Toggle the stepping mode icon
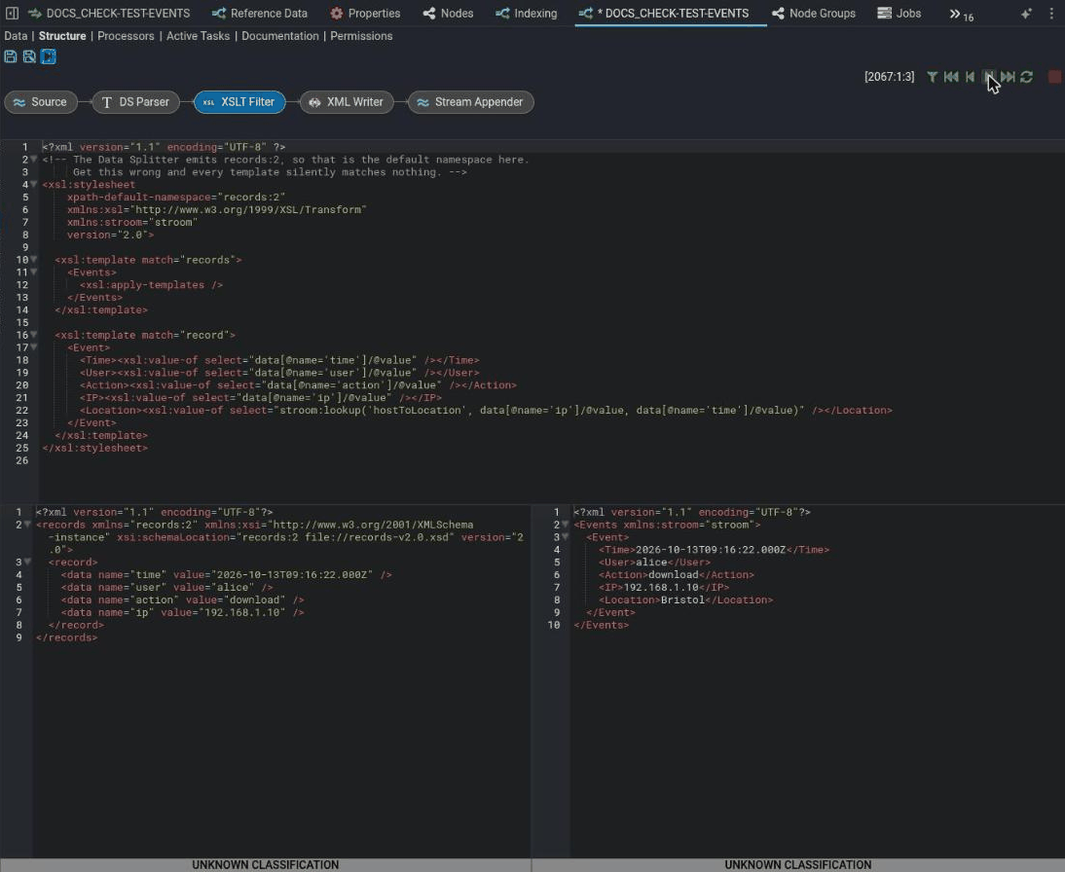 pos(49,56)
